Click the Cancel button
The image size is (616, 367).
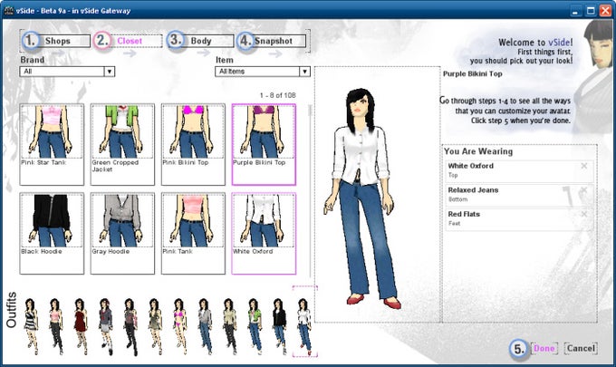pos(581,348)
